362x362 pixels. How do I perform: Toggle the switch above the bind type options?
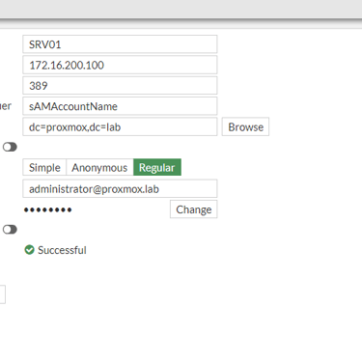tap(10, 147)
